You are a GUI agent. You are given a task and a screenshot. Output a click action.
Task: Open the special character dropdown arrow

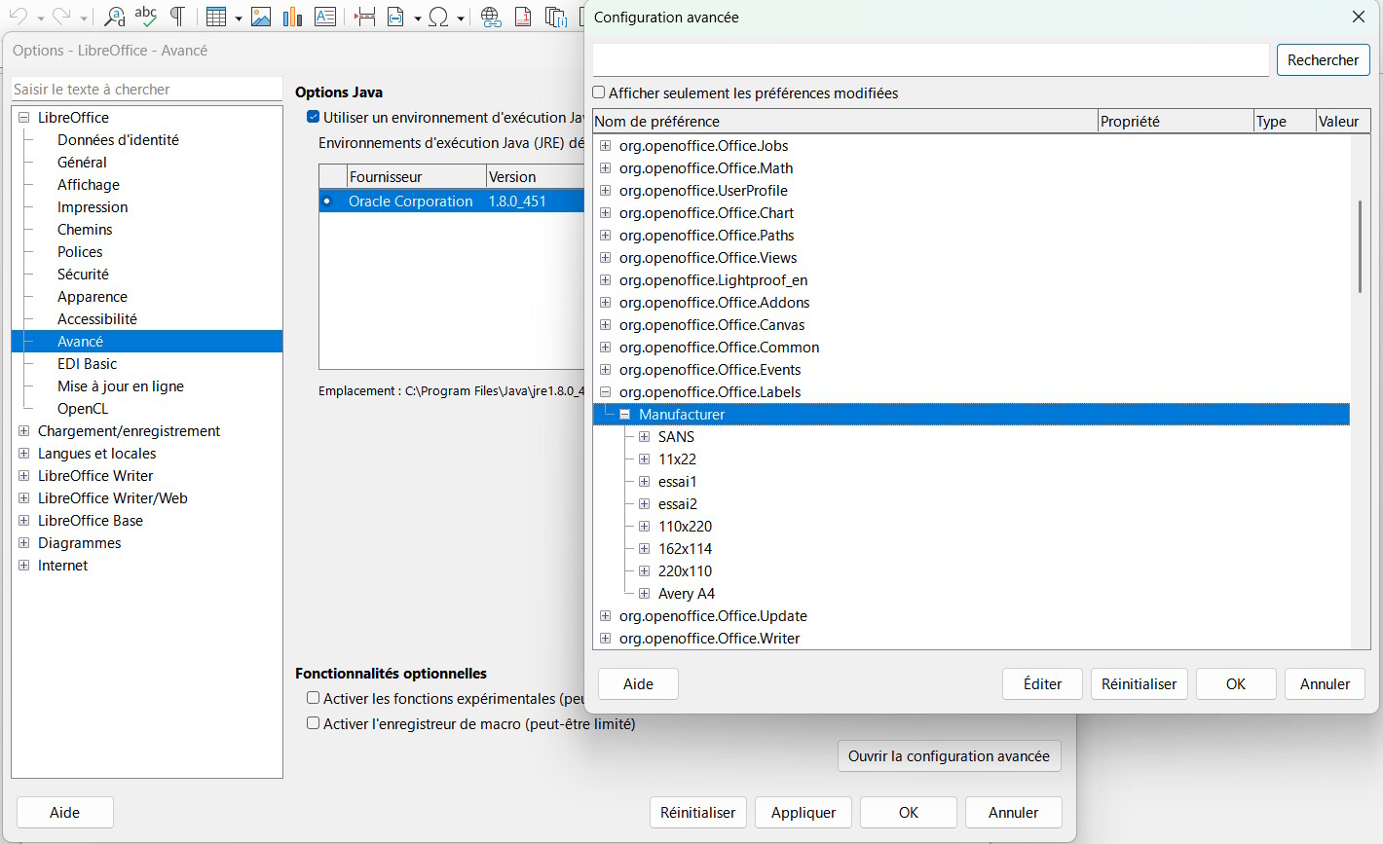(x=461, y=18)
